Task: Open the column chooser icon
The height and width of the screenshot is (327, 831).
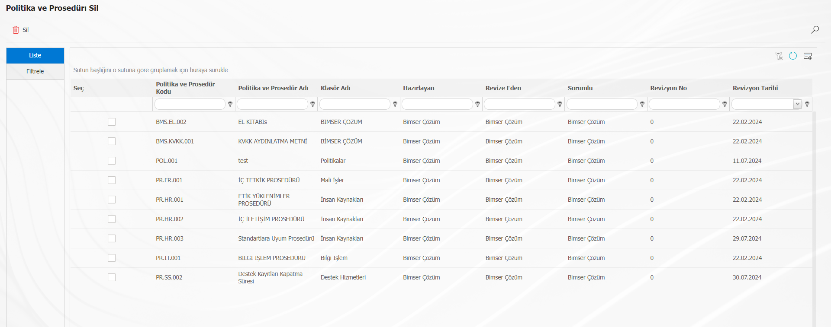Action: [808, 56]
